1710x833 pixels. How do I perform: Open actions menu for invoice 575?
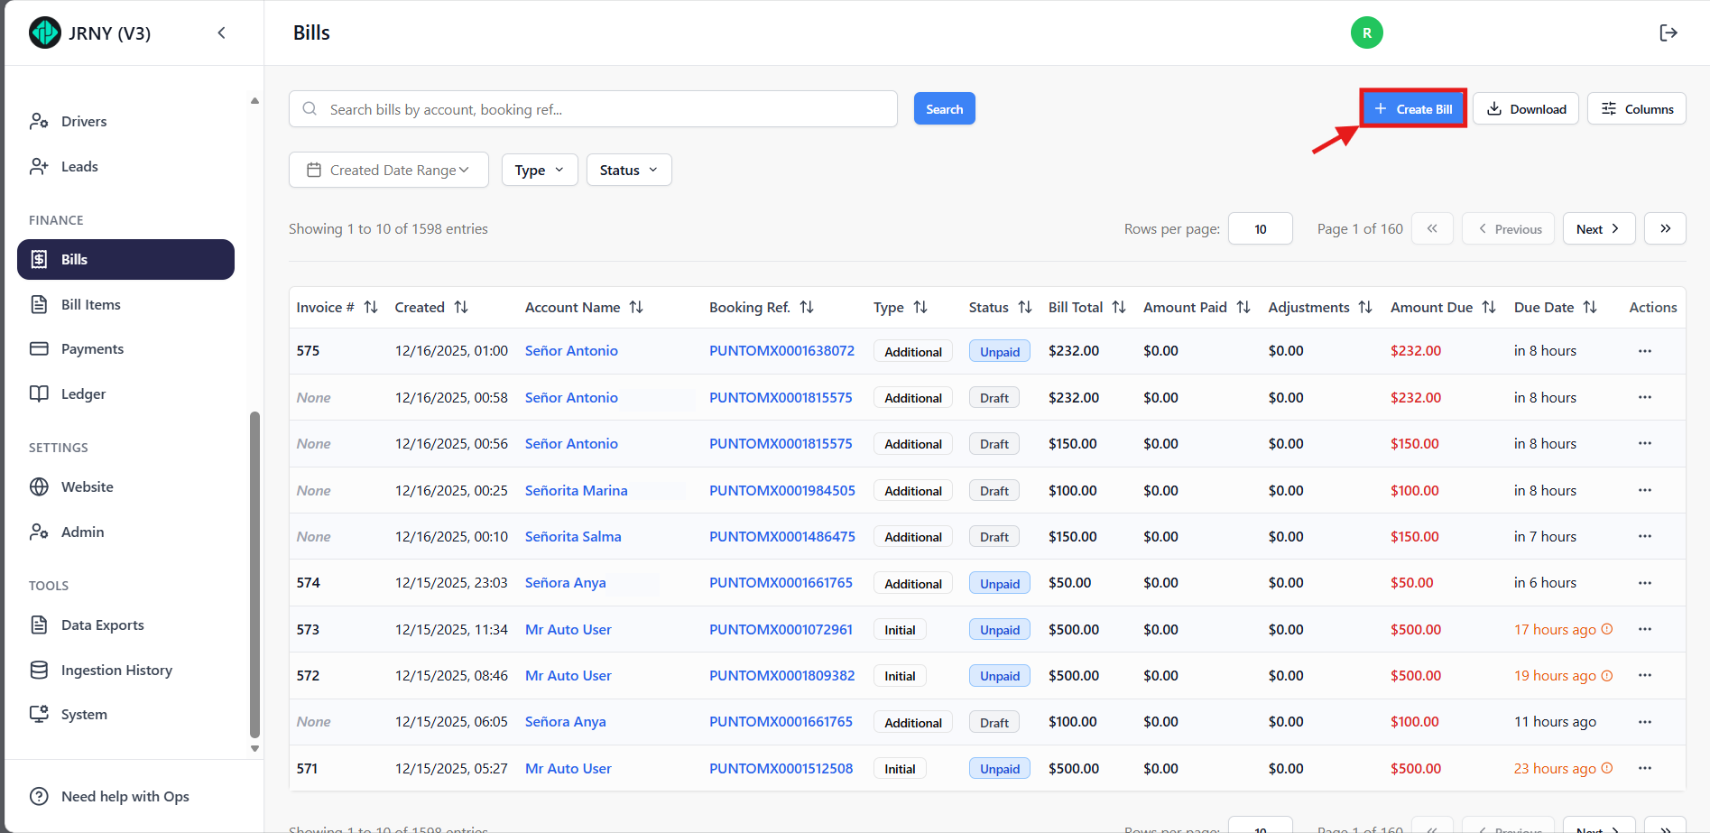point(1644,351)
